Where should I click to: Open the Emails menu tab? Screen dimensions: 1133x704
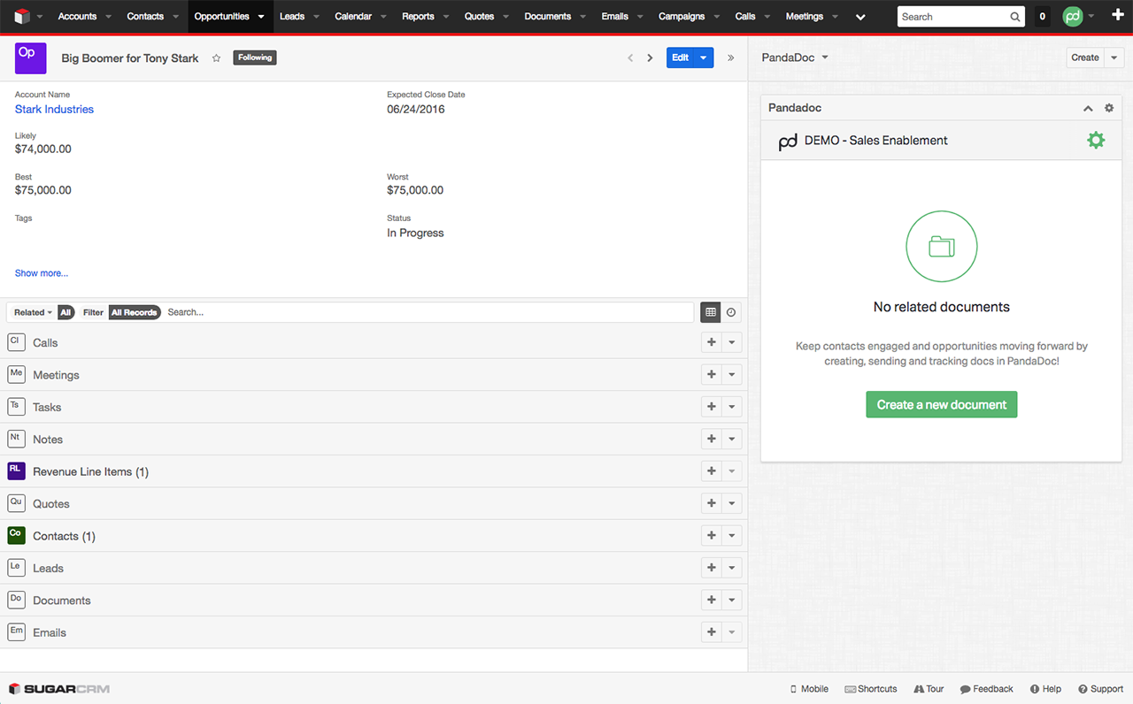pyautogui.click(x=614, y=16)
